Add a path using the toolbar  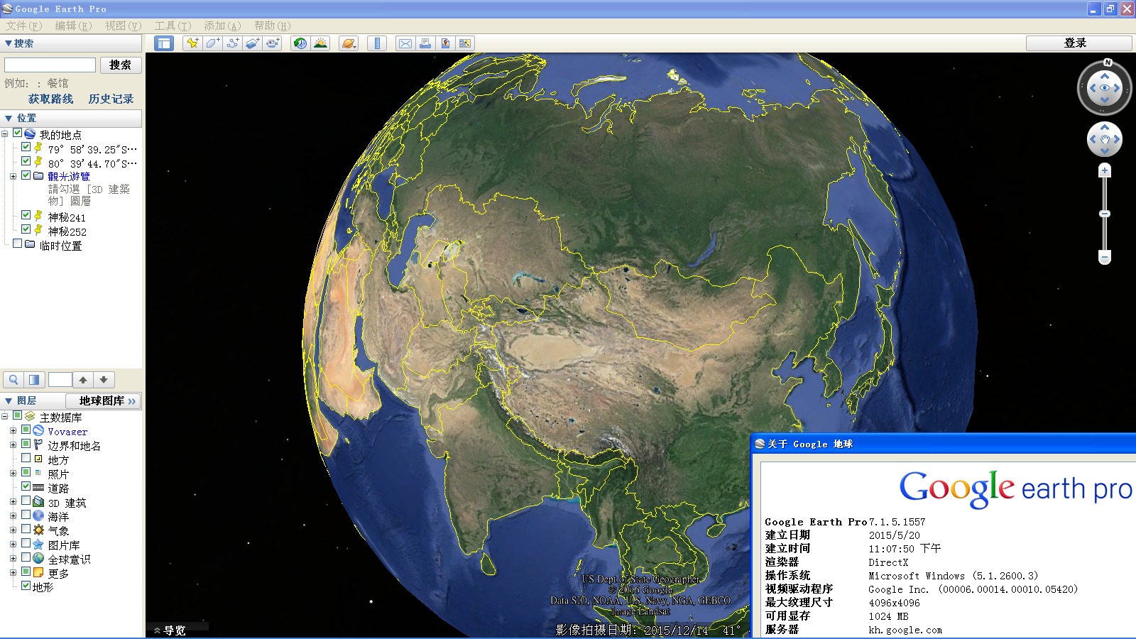tap(232, 43)
